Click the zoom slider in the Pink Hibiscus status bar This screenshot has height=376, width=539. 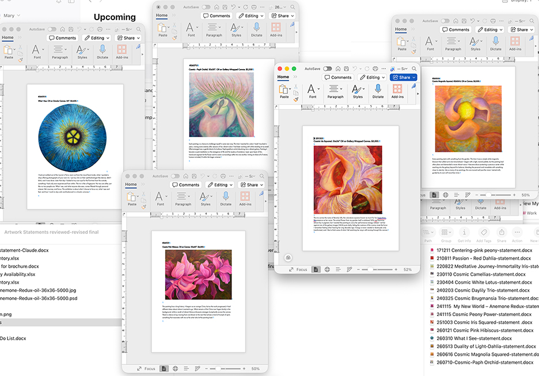coord(225,369)
